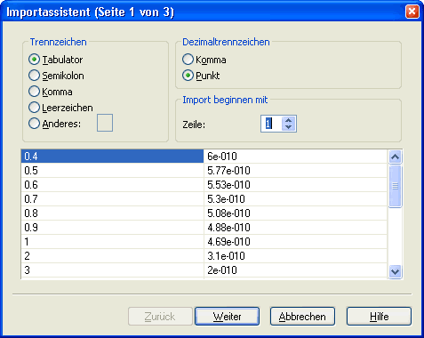Screen dimensions: 424x338
Task: Click the preview scrollbar thumb
Action: tap(396, 186)
